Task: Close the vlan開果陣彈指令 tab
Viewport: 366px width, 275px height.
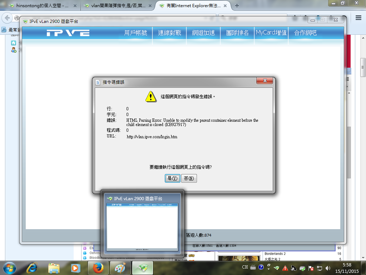Action: tap(150, 6)
